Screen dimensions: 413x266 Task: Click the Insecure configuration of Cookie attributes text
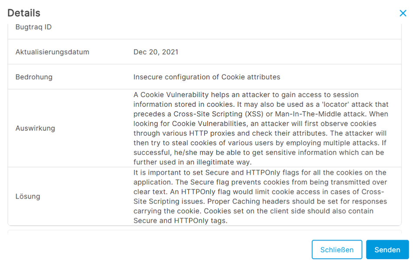[x=207, y=77]
